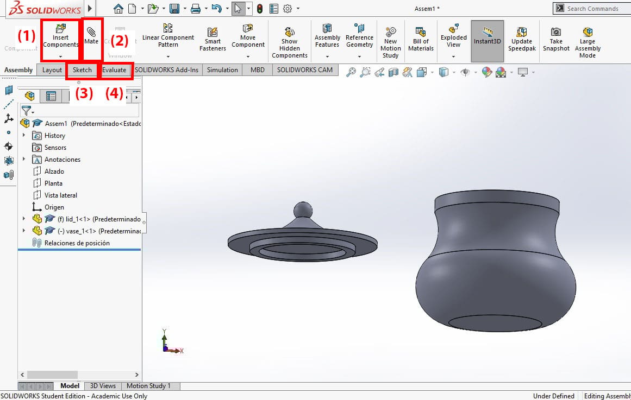Undo the last action

coord(216,9)
